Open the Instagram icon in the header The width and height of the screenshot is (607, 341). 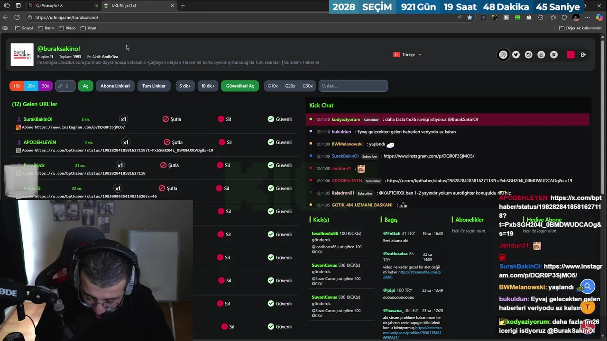coord(529,54)
